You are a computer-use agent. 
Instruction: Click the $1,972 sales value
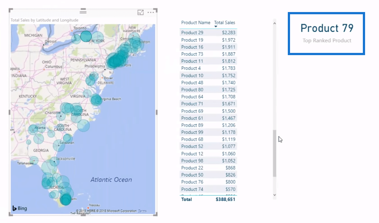coord(229,40)
